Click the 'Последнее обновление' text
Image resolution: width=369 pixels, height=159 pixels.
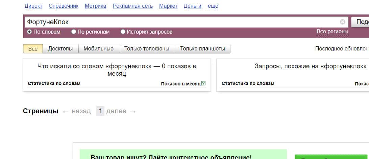[342, 49]
